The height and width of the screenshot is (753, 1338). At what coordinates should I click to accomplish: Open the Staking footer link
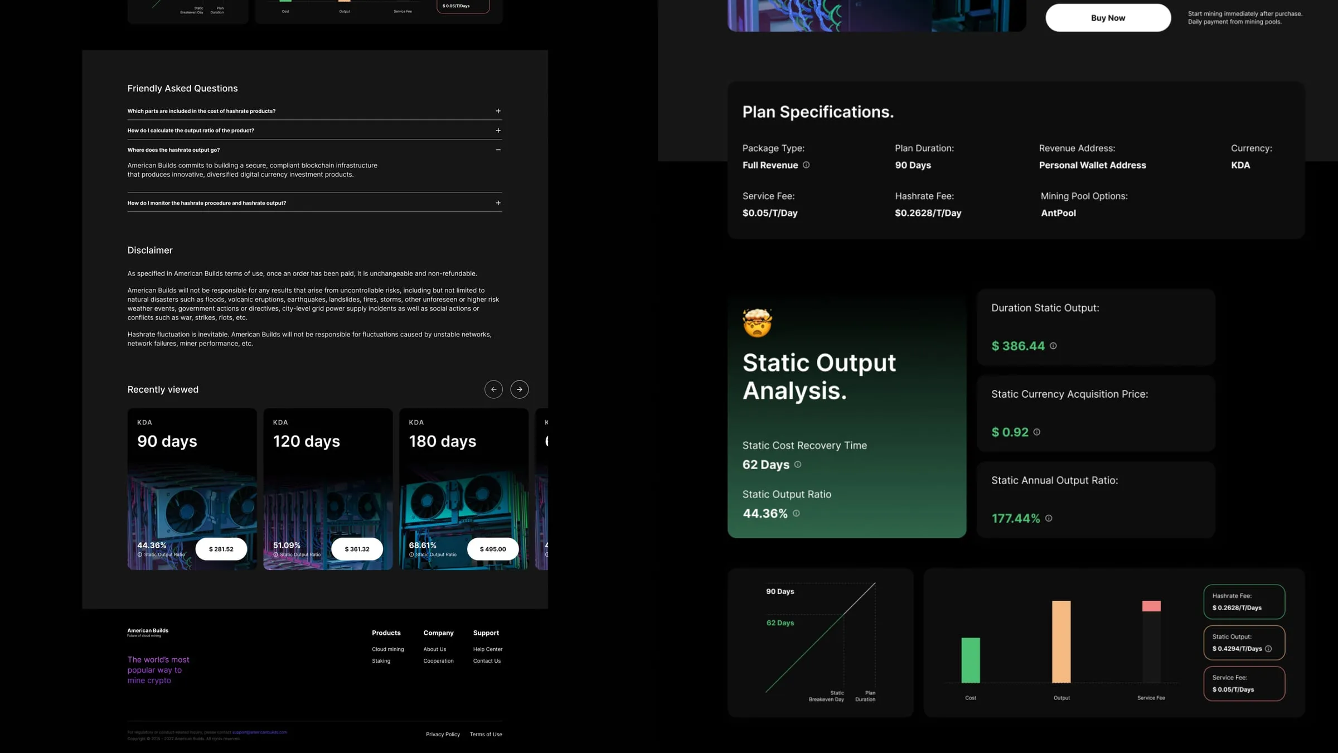coord(381,661)
